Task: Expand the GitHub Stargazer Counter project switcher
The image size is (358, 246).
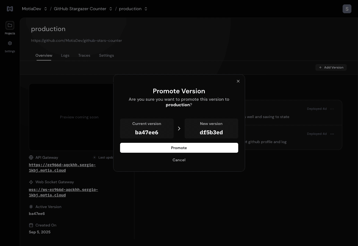Action: point(111,9)
